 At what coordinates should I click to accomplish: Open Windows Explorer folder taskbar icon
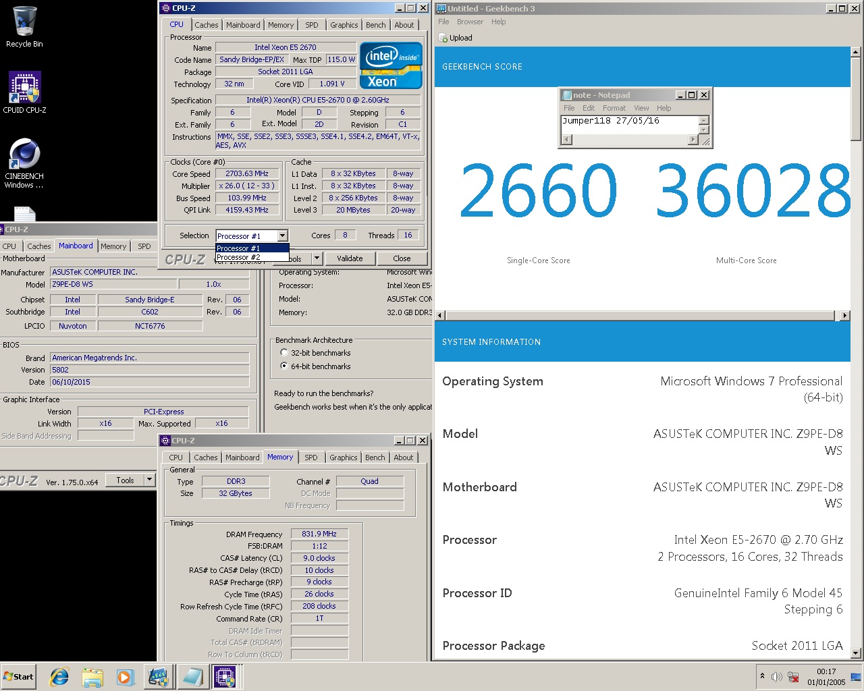tap(92, 677)
